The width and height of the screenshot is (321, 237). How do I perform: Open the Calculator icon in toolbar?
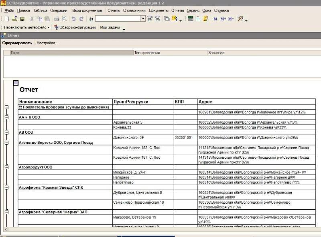(190, 18)
